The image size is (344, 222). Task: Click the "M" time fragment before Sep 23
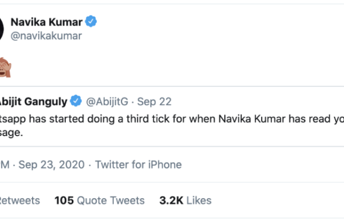(5, 165)
